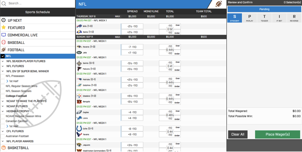Check the College Football checkbox
Screen dimensions: 302x152
[3, 96]
